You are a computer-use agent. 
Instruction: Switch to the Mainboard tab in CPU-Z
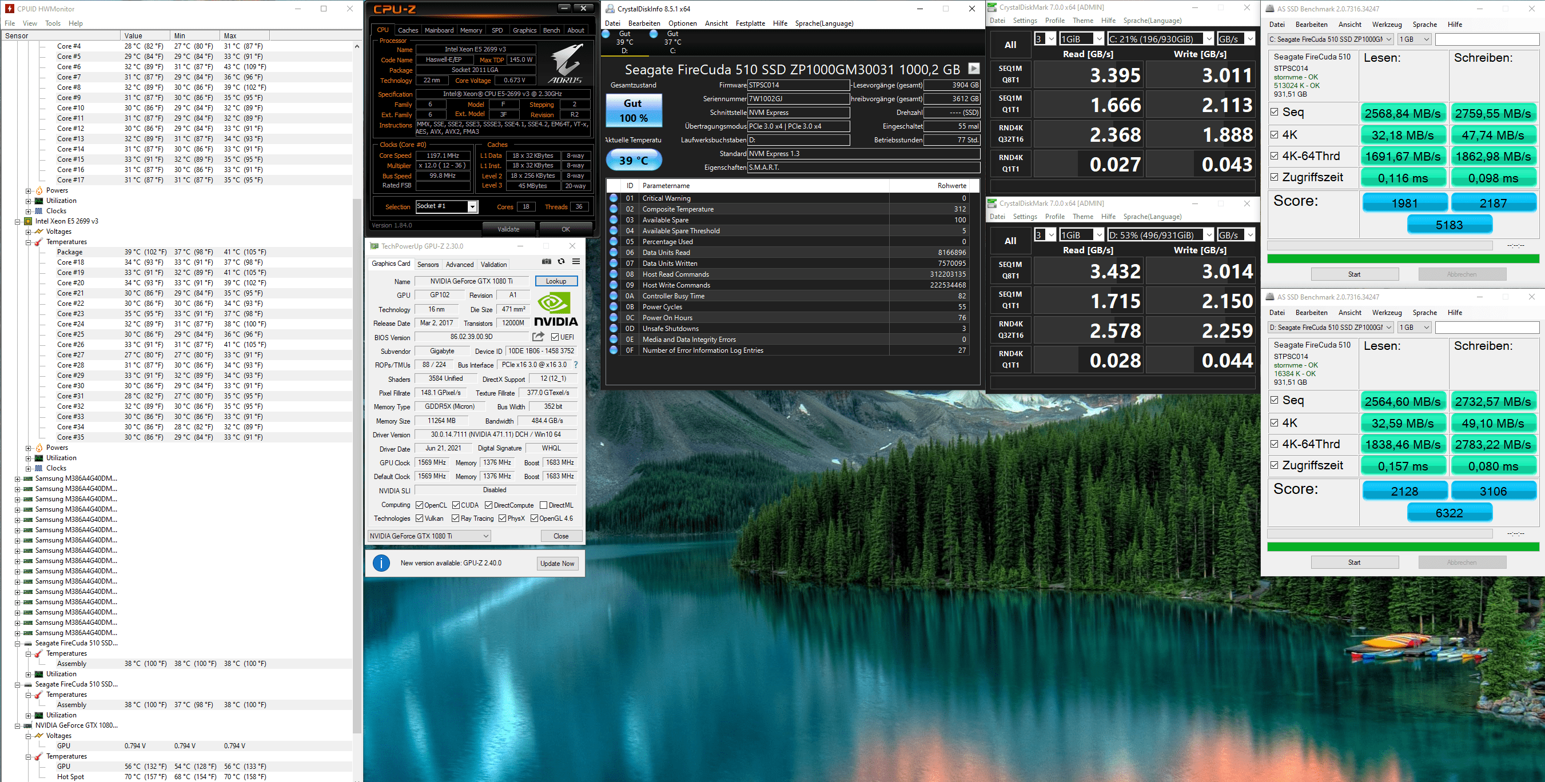pos(439,30)
